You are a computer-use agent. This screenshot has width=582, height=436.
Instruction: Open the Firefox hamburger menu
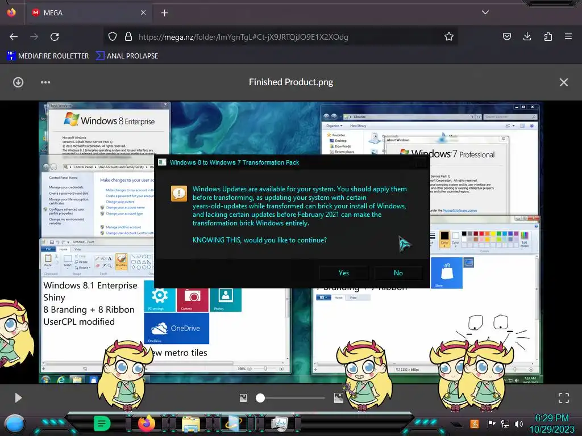(568, 37)
